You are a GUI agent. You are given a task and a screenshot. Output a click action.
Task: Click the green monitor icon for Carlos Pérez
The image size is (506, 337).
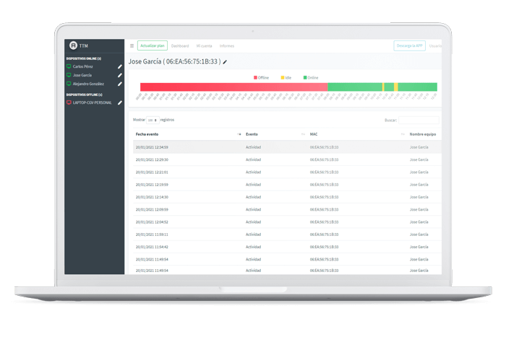tap(69, 66)
